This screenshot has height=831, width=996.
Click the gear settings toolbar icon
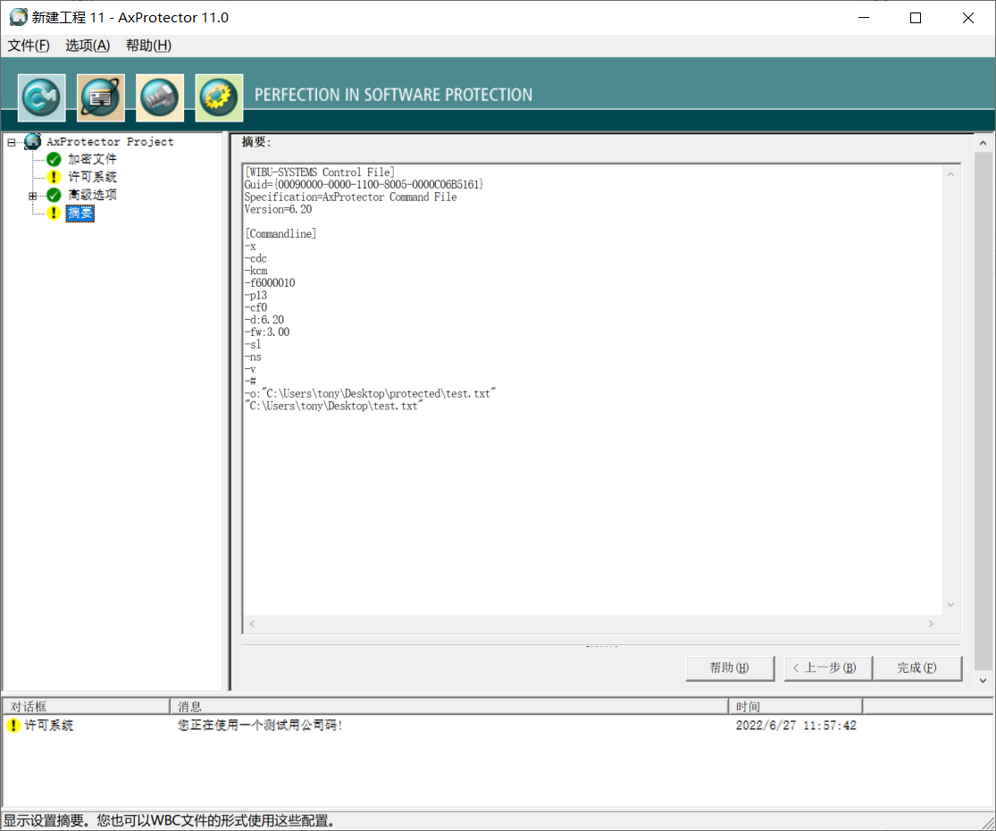[219, 97]
